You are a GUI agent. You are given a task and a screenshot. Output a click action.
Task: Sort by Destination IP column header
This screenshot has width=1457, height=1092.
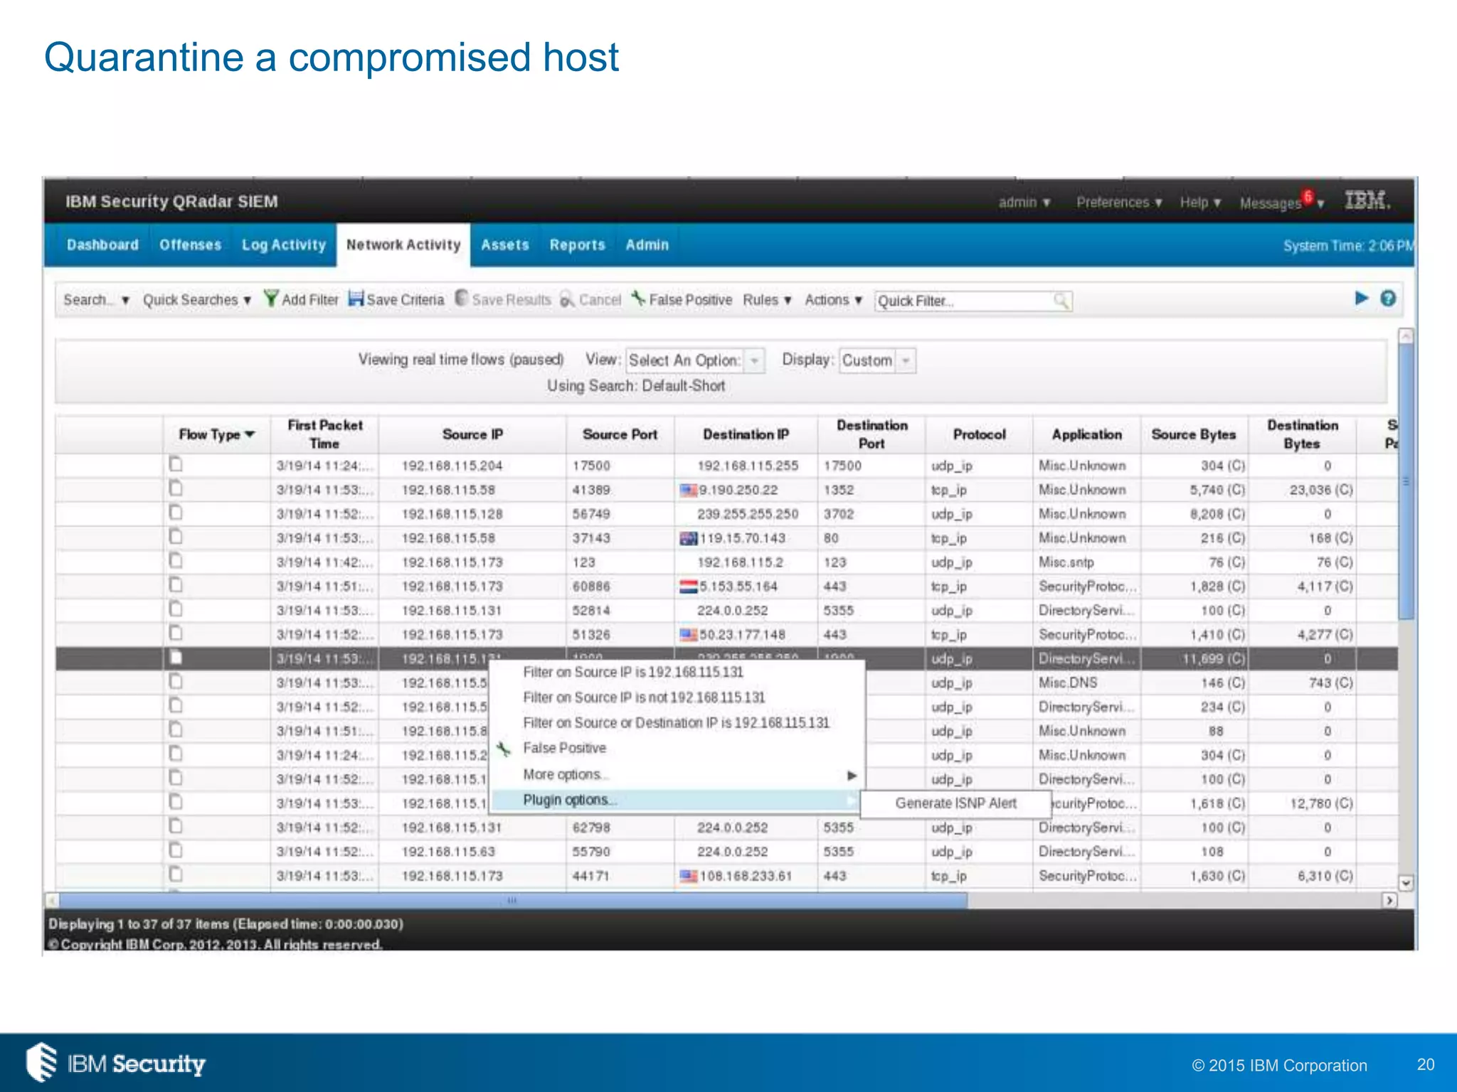coord(746,434)
